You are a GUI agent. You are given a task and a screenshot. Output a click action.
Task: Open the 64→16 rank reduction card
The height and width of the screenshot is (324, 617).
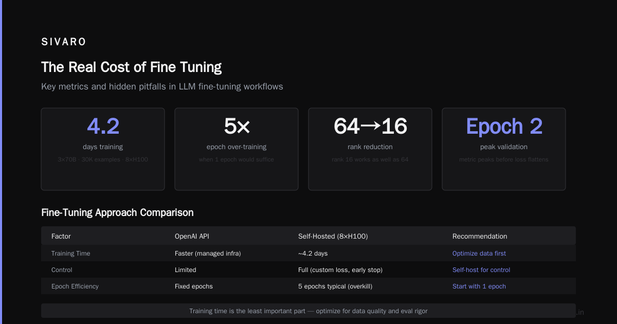click(370, 149)
